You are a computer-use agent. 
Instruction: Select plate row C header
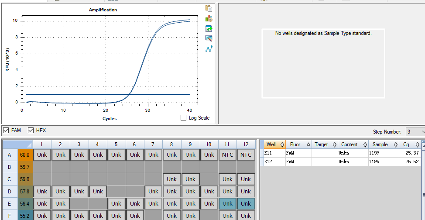[x=10, y=179]
